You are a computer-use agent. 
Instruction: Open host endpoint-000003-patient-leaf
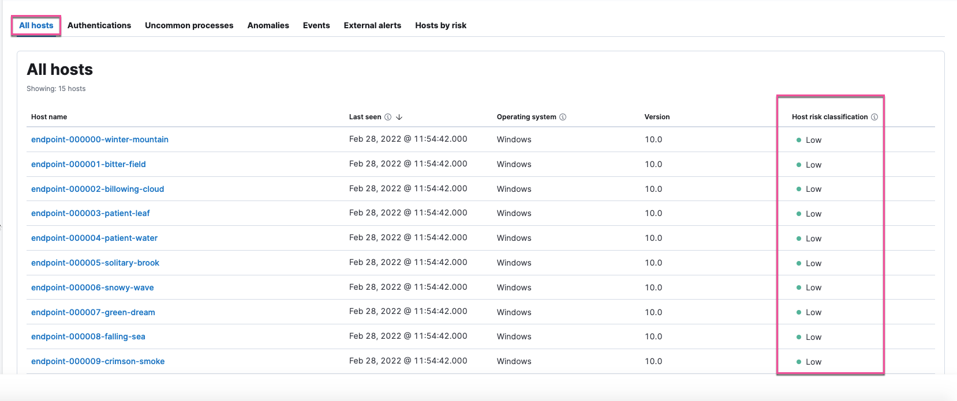(x=90, y=213)
